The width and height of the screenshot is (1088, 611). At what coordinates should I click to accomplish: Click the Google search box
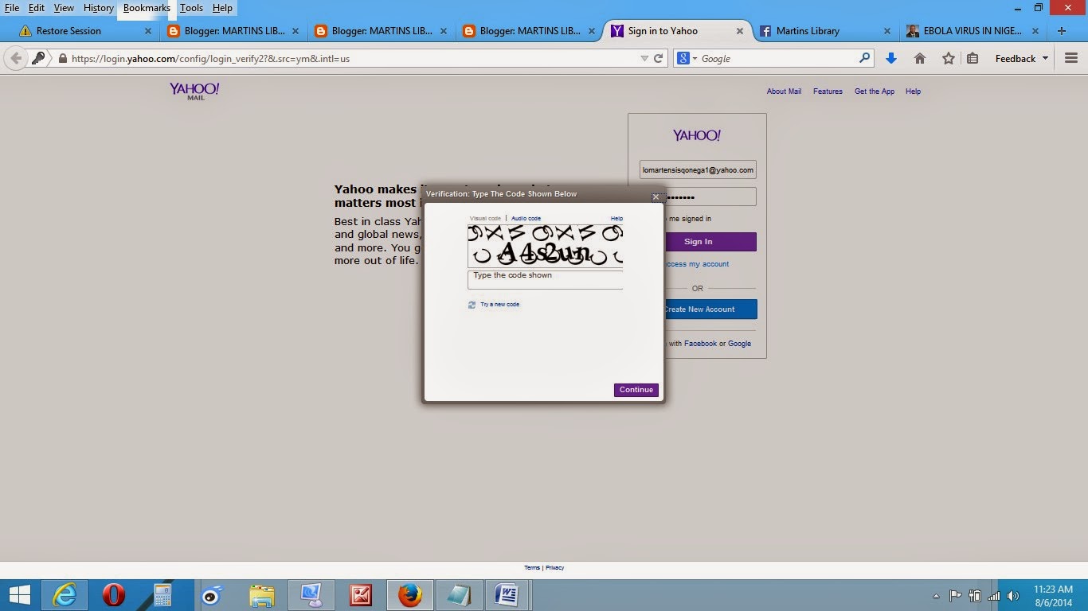pos(777,58)
